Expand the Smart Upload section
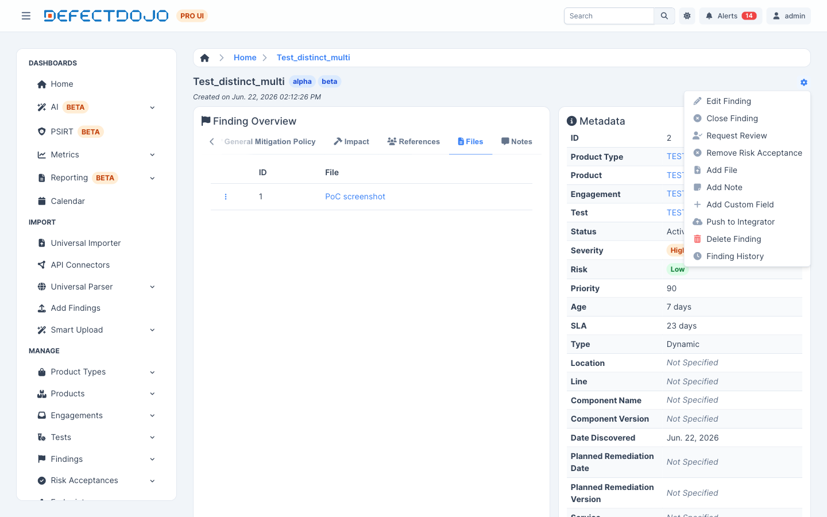The width and height of the screenshot is (827, 517). [96, 330]
